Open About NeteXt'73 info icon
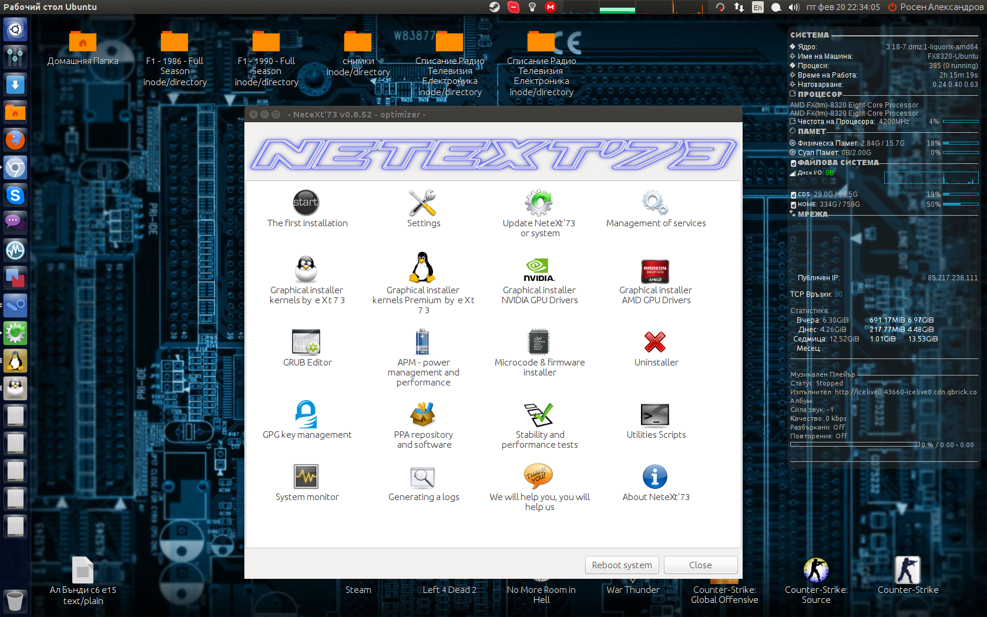Screen dimensions: 987x617 pos(655,477)
